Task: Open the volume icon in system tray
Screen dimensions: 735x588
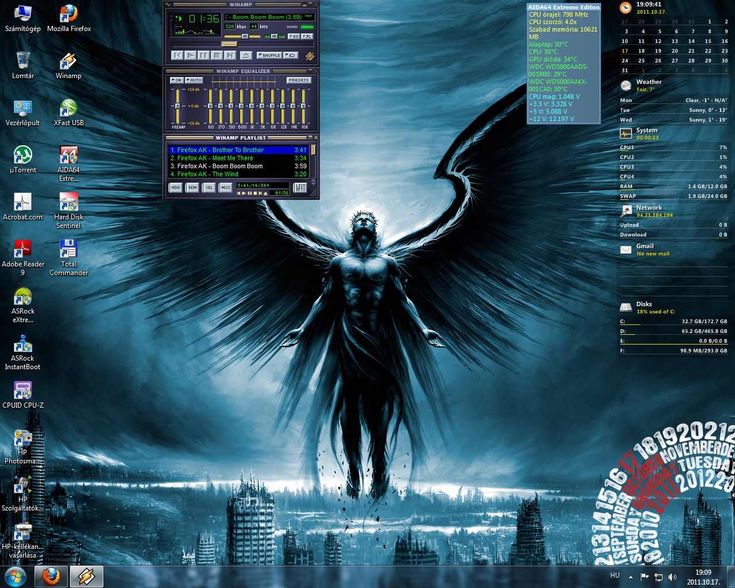Action: click(x=672, y=577)
